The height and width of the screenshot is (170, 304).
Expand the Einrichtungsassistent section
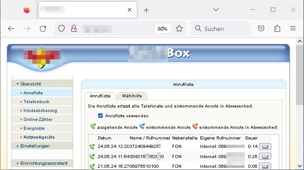click(42, 163)
